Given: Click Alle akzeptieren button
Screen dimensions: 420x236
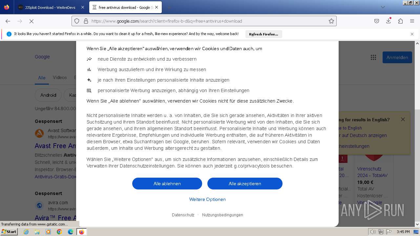Looking at the screenshot, I should coord(245,184).
